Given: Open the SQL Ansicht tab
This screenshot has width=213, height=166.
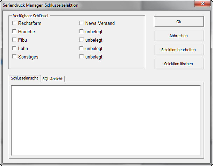Looking at the screenshot, I should point(53,79).
